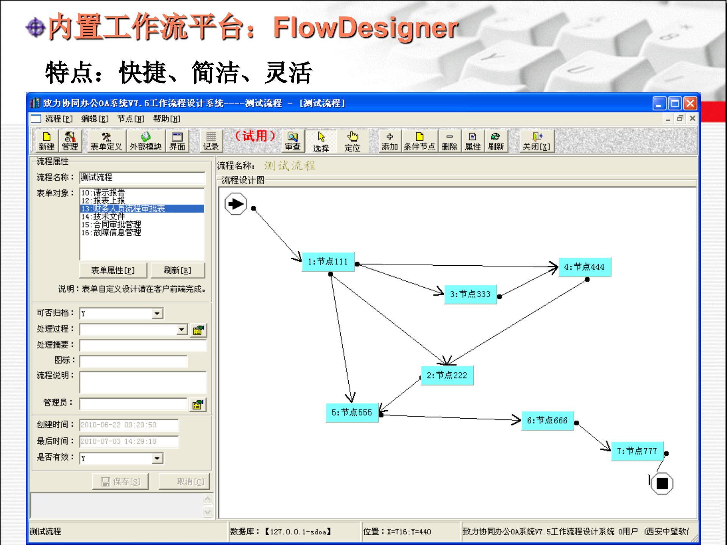Click the 表单定义 form definition icon
Screen dimensions: 727x545
[106, 141]
